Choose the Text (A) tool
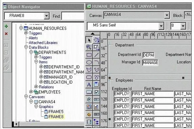 [89, 85]
